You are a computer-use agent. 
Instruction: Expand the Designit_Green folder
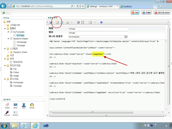point(9,52)
